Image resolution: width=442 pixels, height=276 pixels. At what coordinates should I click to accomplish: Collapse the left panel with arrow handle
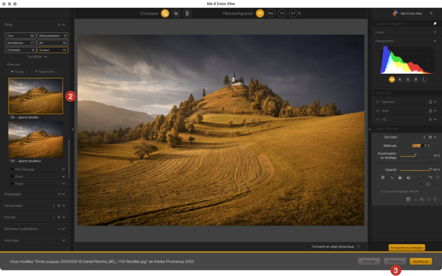point(73,129)
